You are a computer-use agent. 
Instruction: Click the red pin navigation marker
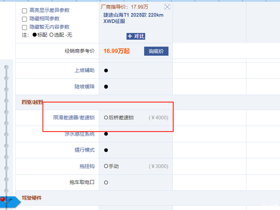(3, 199)
